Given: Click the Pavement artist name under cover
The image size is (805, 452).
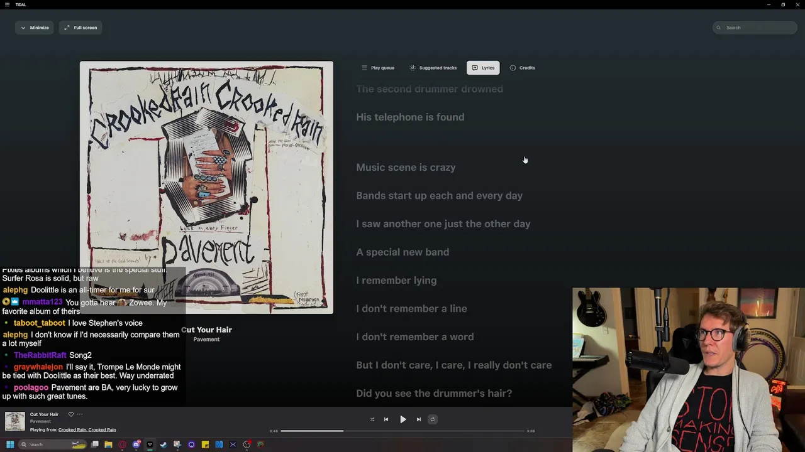Looking at the screenshot, I should [x=206, y=340].
